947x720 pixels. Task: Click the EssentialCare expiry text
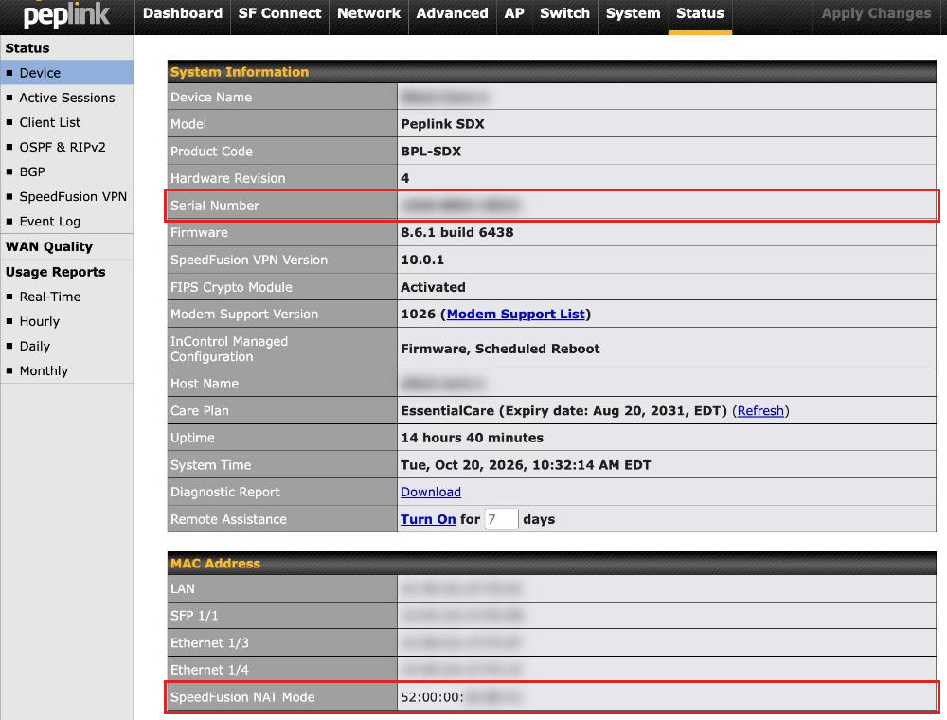[563, 411]
